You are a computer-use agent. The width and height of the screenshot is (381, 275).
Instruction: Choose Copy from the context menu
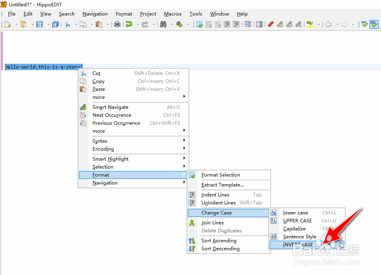click(x=133, y=81)
